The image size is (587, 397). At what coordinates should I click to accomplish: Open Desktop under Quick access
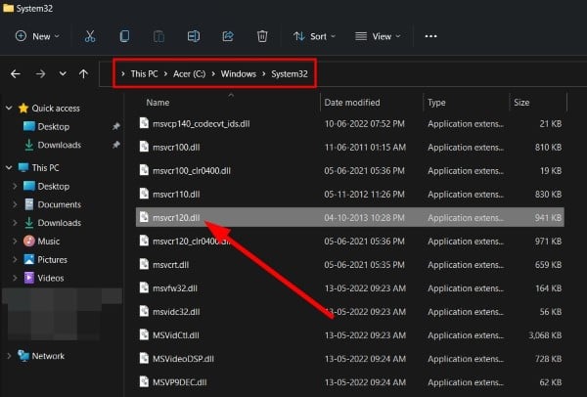(x=53, y=126)
